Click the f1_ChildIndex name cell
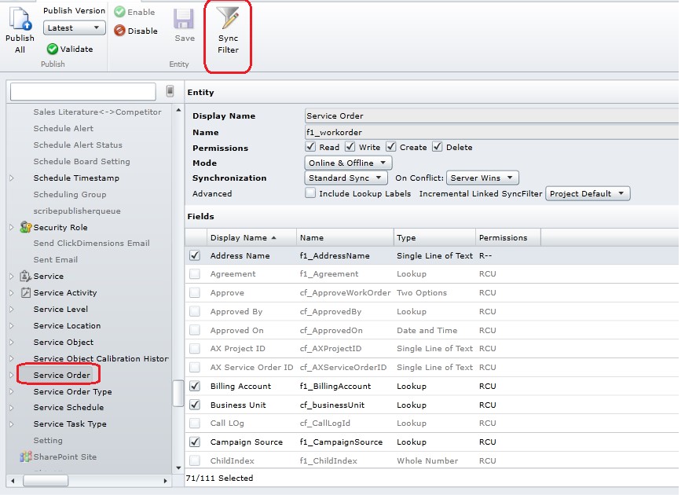This screenshot has width=685, height=495. click(328, 460)
